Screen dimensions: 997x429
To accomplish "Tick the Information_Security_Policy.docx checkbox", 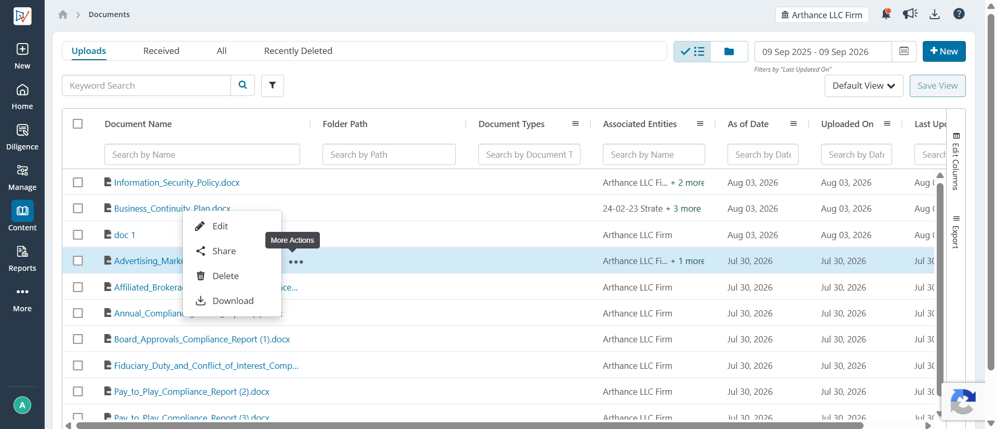I will (x=78, y=182).
